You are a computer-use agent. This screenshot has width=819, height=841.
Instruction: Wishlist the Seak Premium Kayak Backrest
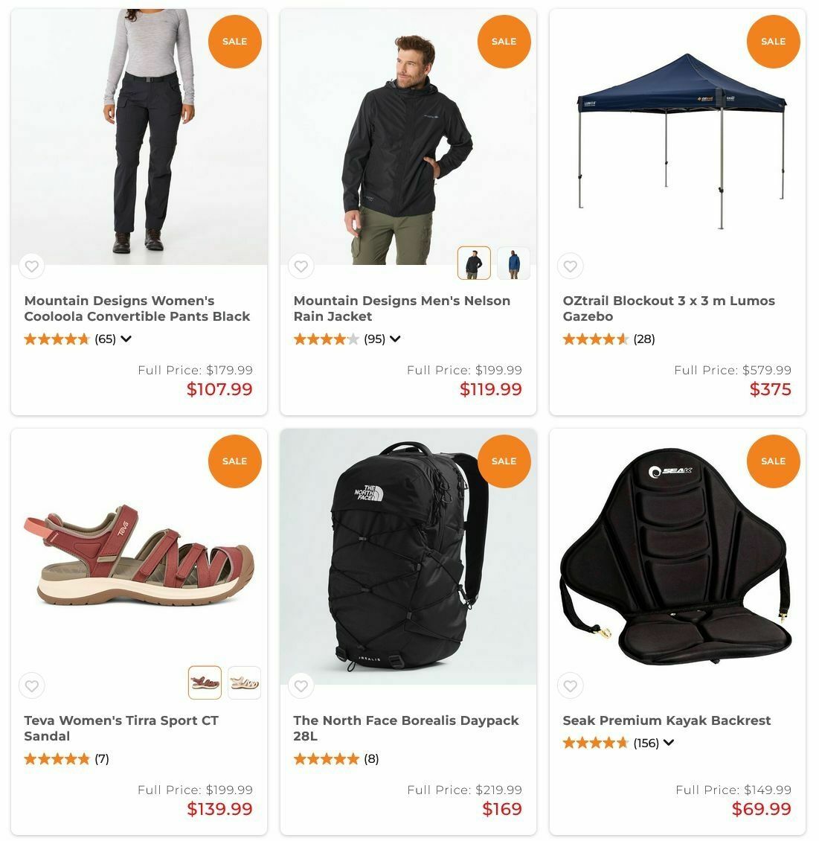(571, 685)
